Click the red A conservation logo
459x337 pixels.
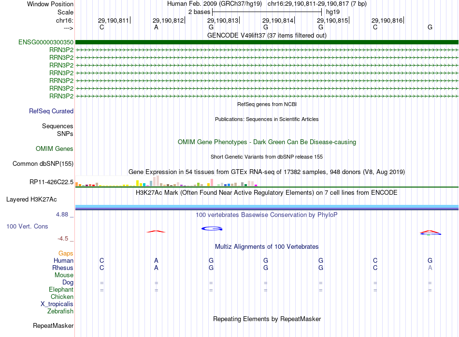tap(156, 231)
